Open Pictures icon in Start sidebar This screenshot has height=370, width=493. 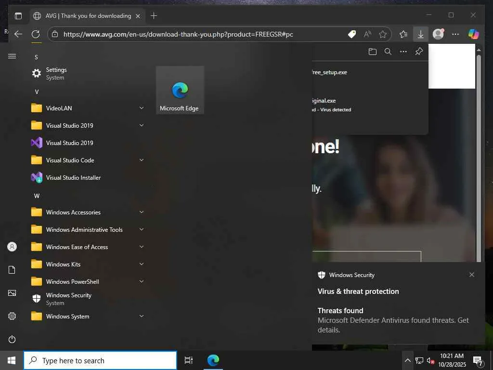click(12, 293)
